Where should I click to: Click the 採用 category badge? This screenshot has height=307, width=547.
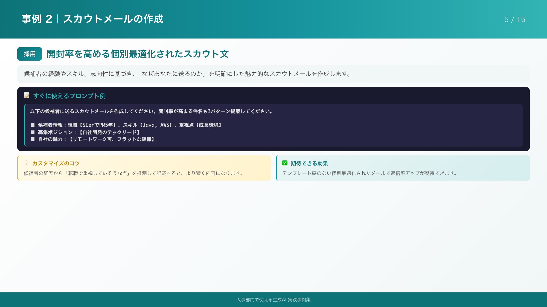pyautogui.click(x=30, y=54)
